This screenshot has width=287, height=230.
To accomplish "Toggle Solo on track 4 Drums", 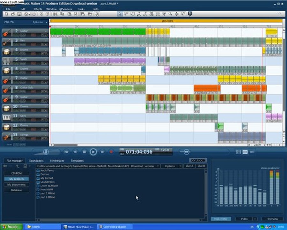I will pyautogui.click(x=16, y=54).
